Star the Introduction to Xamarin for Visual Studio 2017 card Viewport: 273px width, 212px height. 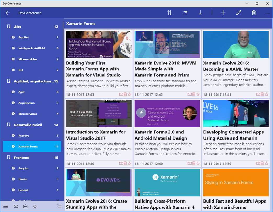[129, 163]
